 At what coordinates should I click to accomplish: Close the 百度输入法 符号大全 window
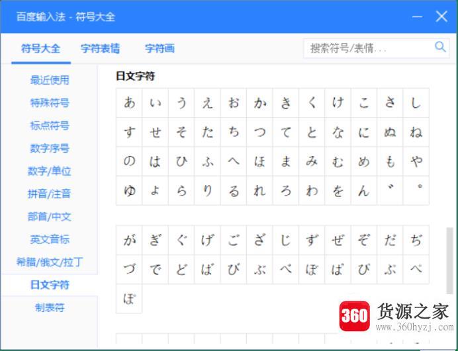pos(441,17)
